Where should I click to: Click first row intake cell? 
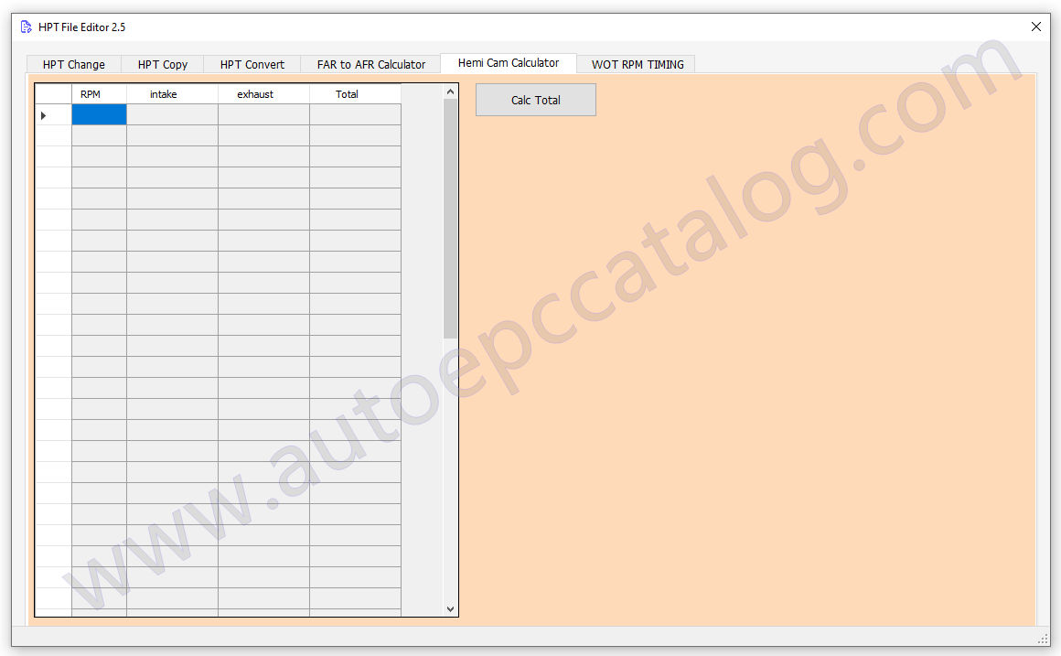click(x=172, y=114)
